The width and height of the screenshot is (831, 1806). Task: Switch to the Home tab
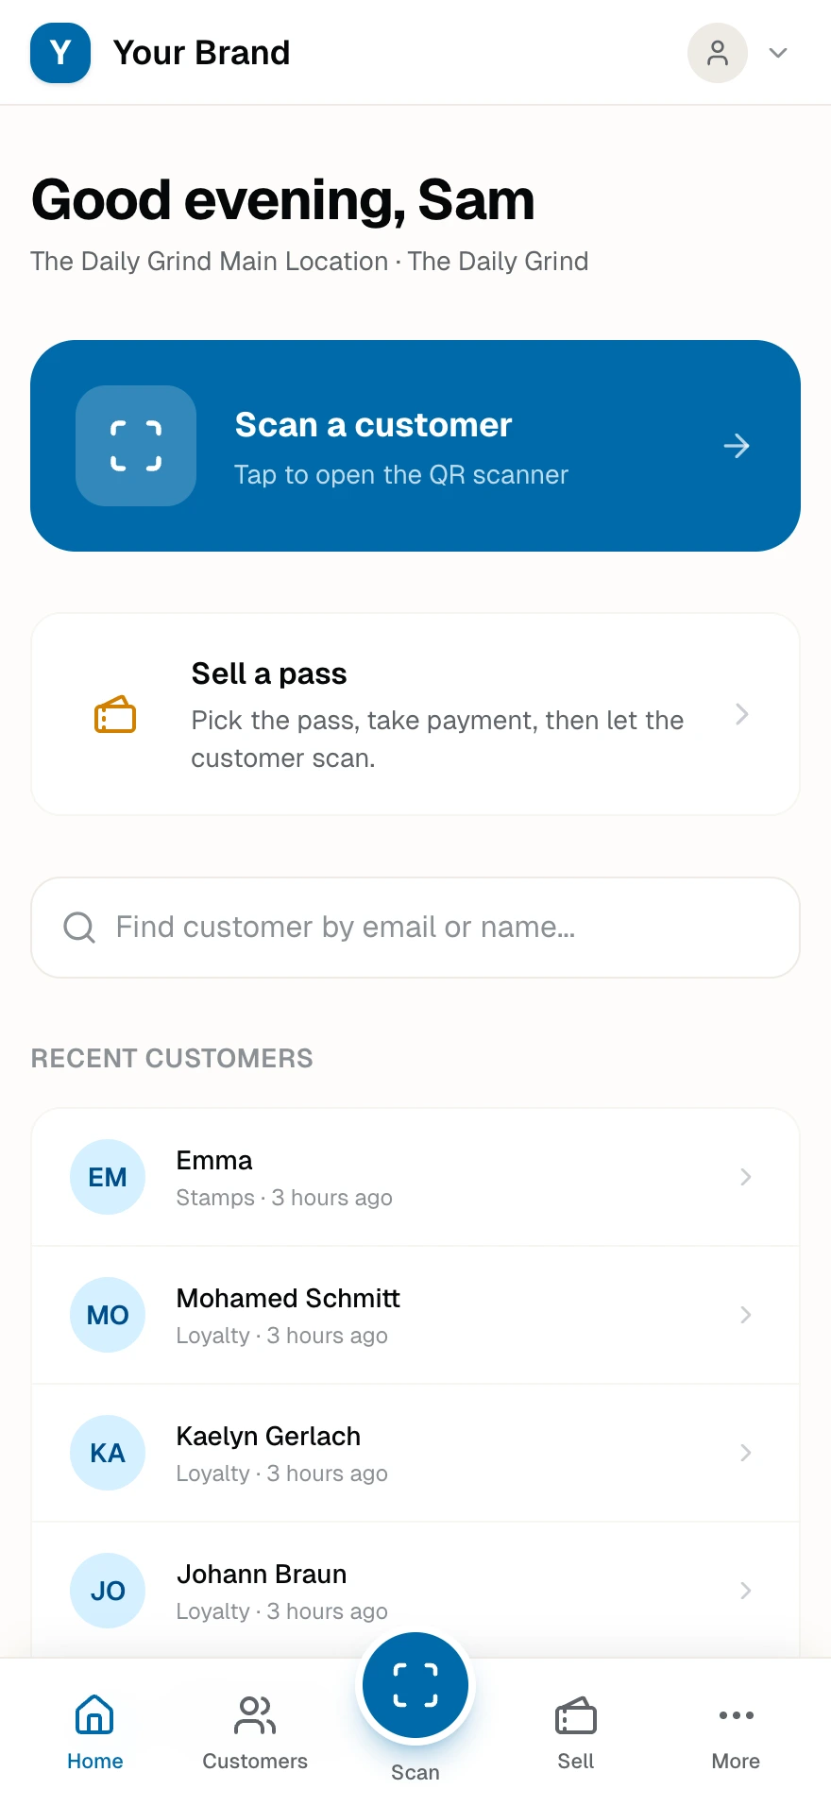click(x=94, y=1733)
